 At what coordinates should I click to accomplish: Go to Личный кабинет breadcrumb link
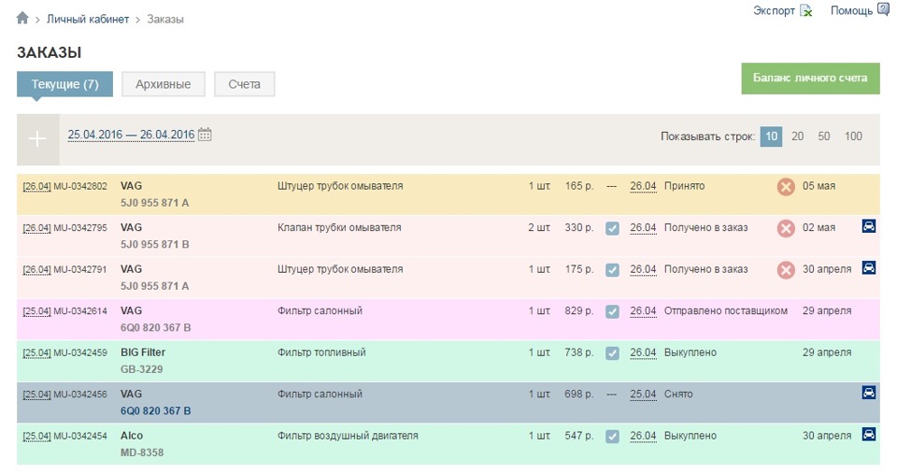tap(88, 19)
